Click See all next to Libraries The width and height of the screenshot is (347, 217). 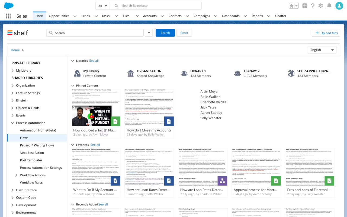tap(94, 61)
